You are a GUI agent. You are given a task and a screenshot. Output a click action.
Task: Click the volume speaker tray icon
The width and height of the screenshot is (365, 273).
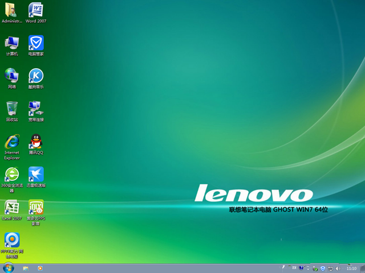point(338,268)
